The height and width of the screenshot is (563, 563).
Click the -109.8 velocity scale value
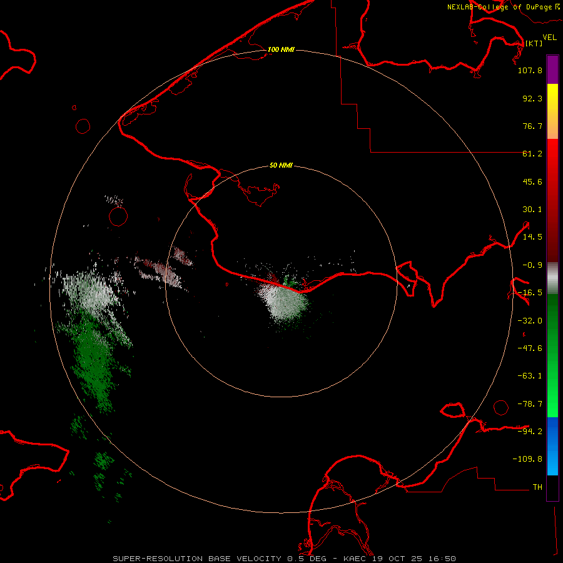[527, 459]
